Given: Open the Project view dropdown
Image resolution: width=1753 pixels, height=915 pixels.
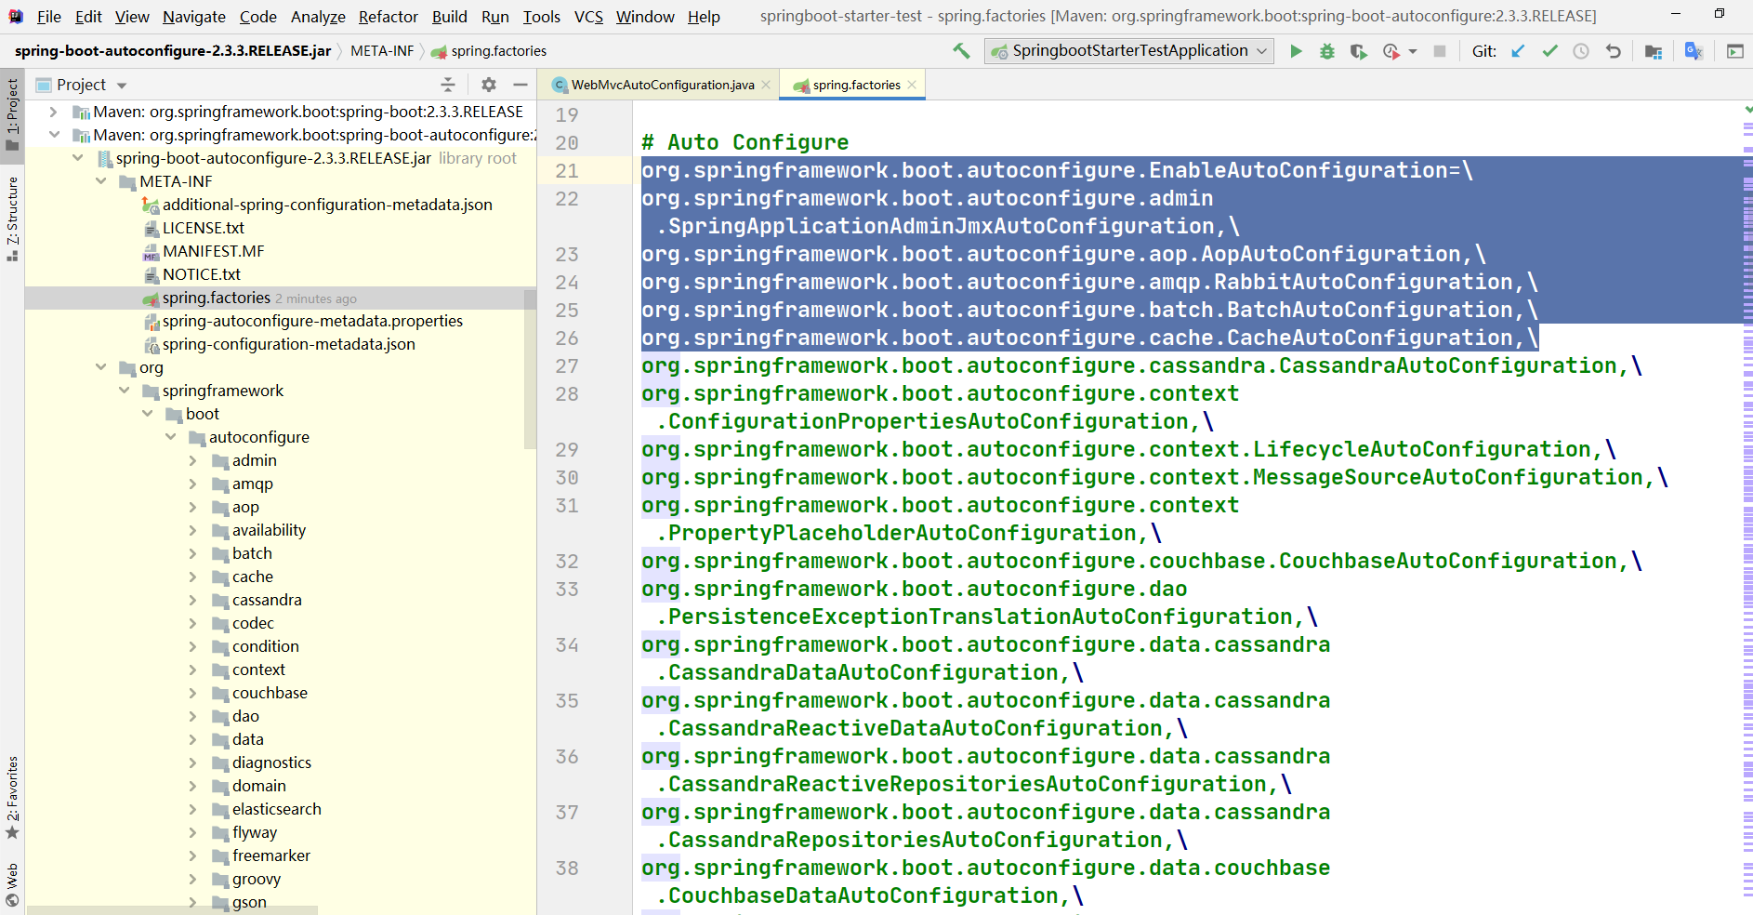Looking at the screenshot, I should (x=122, y=86).
